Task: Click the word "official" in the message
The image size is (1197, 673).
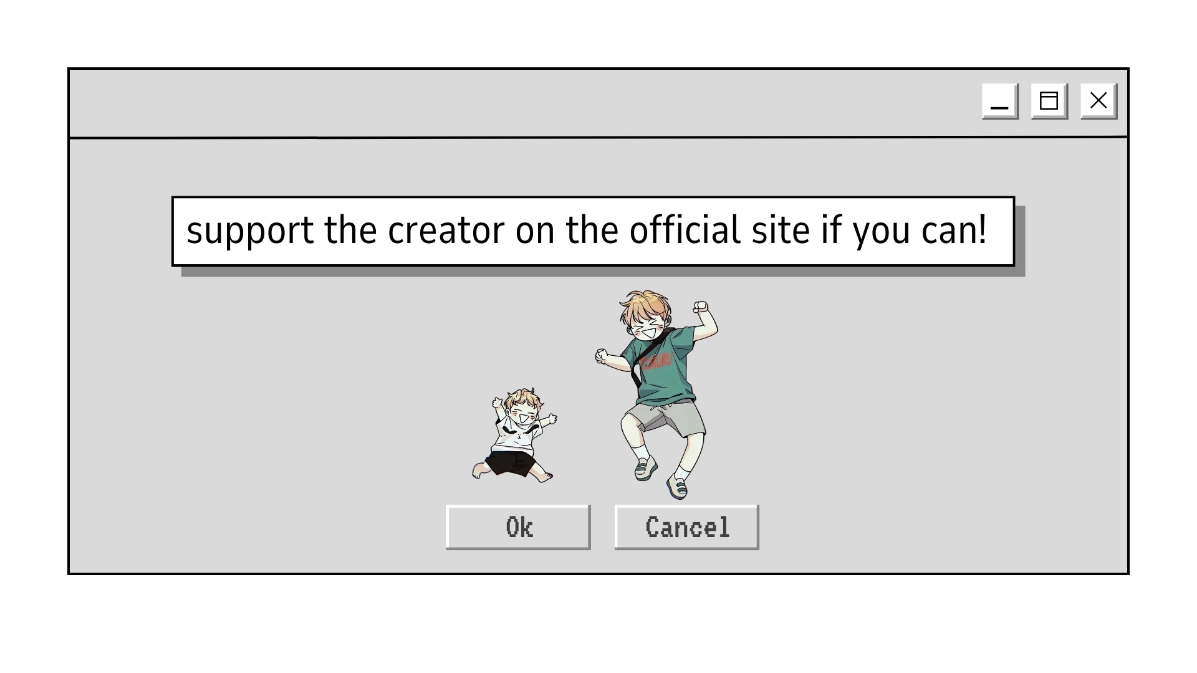Action: point(685,229)
